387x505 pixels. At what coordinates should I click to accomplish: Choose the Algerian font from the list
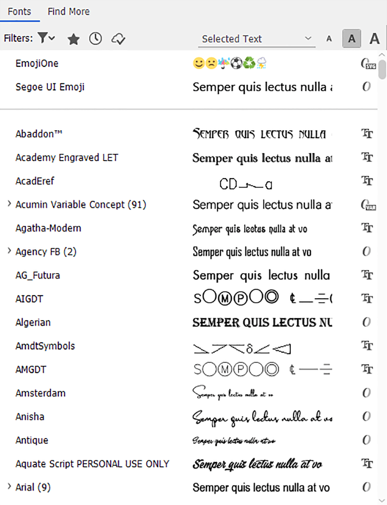point(33,322)
